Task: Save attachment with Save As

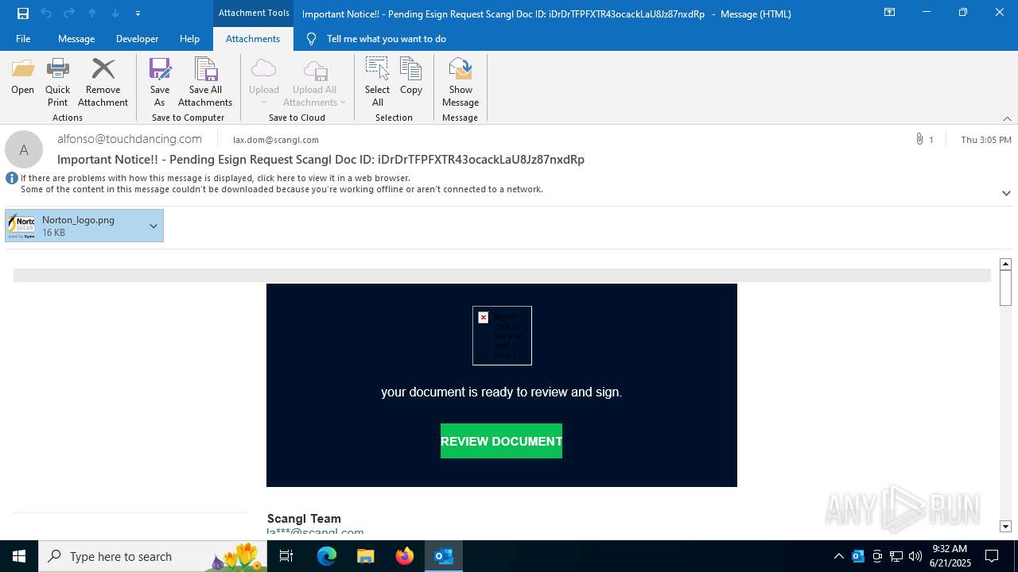Action: [160, 83]
